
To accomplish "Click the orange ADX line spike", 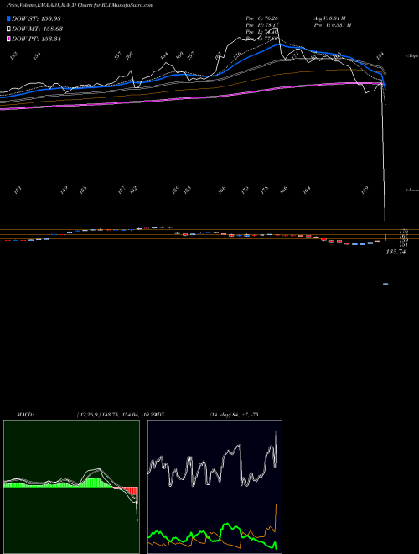I will coord(276,516).
